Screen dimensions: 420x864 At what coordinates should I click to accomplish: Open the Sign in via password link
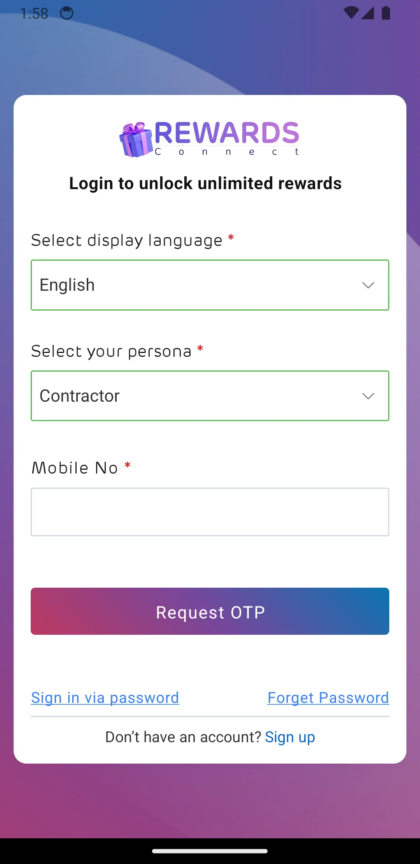pos(105,698)
